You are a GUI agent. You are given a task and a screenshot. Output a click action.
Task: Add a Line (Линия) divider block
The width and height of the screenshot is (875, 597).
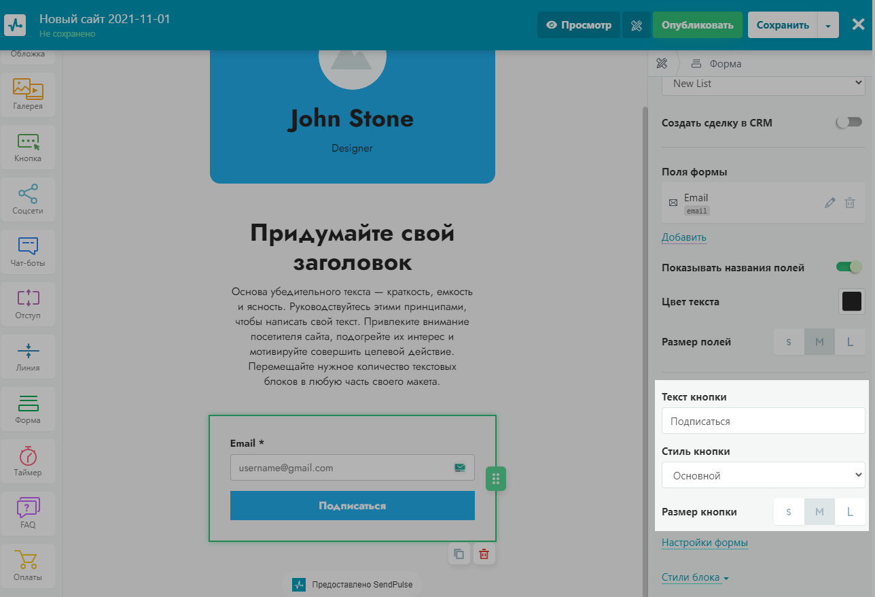(28, 356)
